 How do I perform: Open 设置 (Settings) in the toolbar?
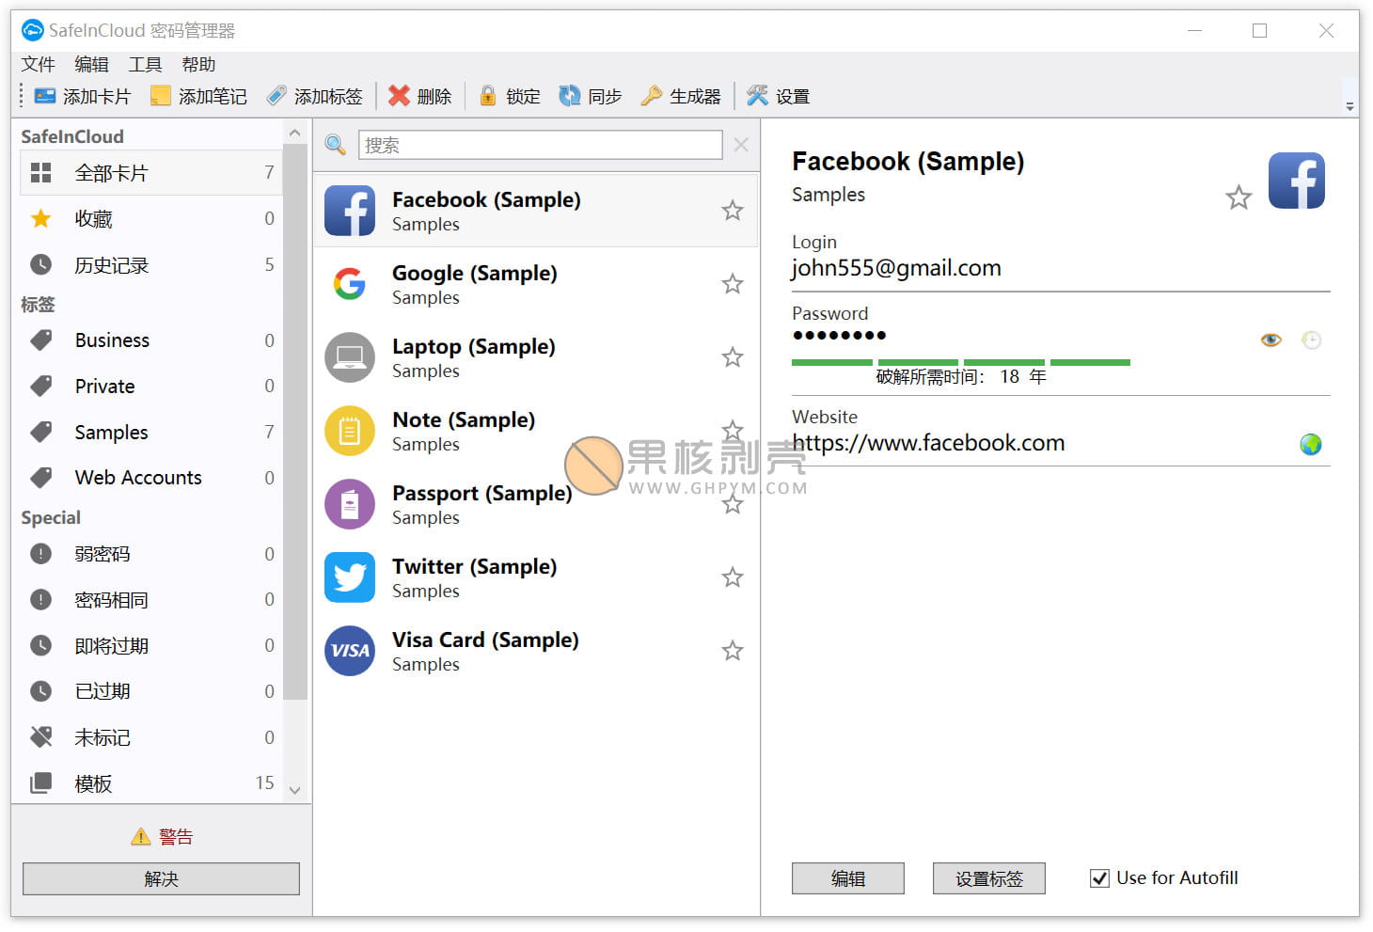778,96
